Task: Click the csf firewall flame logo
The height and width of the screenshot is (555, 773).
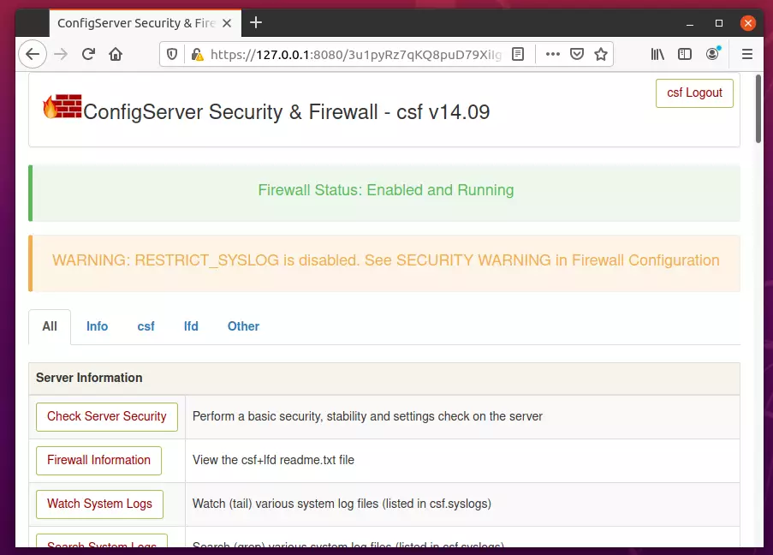Action: [x=62, y=106]
